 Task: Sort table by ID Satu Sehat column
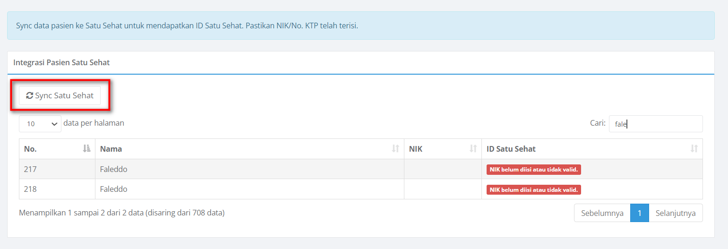(592, 149)
